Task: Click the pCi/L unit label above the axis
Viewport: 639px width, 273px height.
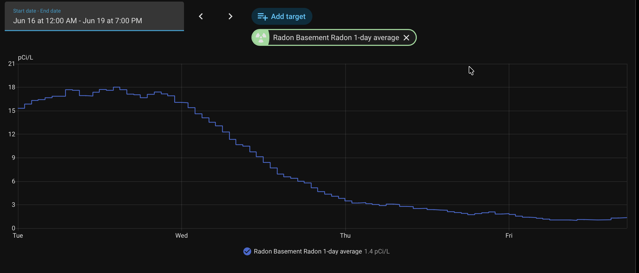Action: coord(25,57)
